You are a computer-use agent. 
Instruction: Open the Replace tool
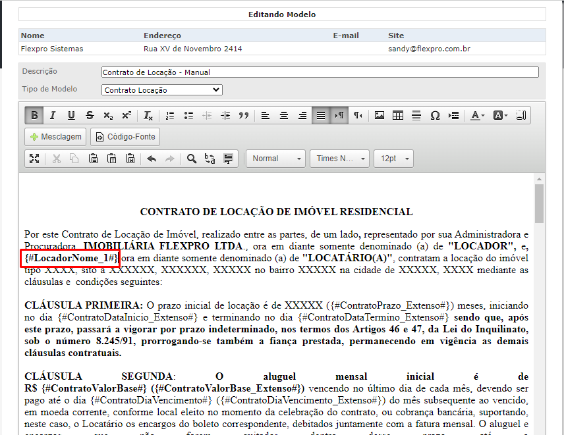click(210, 159)
